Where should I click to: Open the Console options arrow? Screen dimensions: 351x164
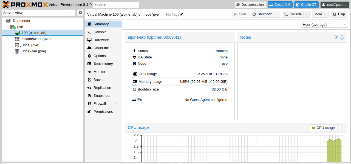coord(307,14)
